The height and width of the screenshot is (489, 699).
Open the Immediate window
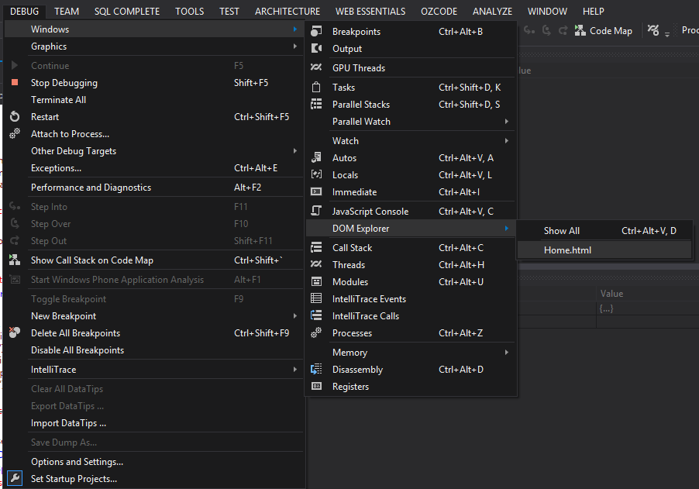[358, 191]
